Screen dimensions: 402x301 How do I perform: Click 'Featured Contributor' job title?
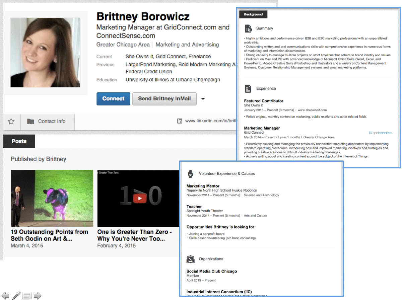pyautogui.click(x=264, y=101)
